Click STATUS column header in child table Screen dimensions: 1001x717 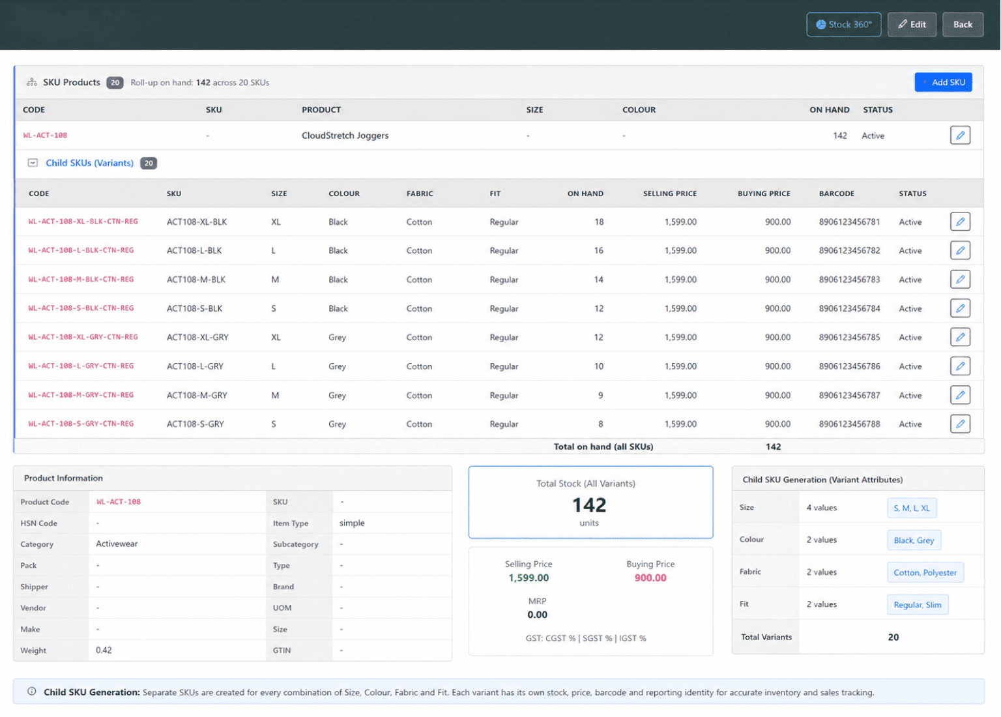(x=912, y=194)
